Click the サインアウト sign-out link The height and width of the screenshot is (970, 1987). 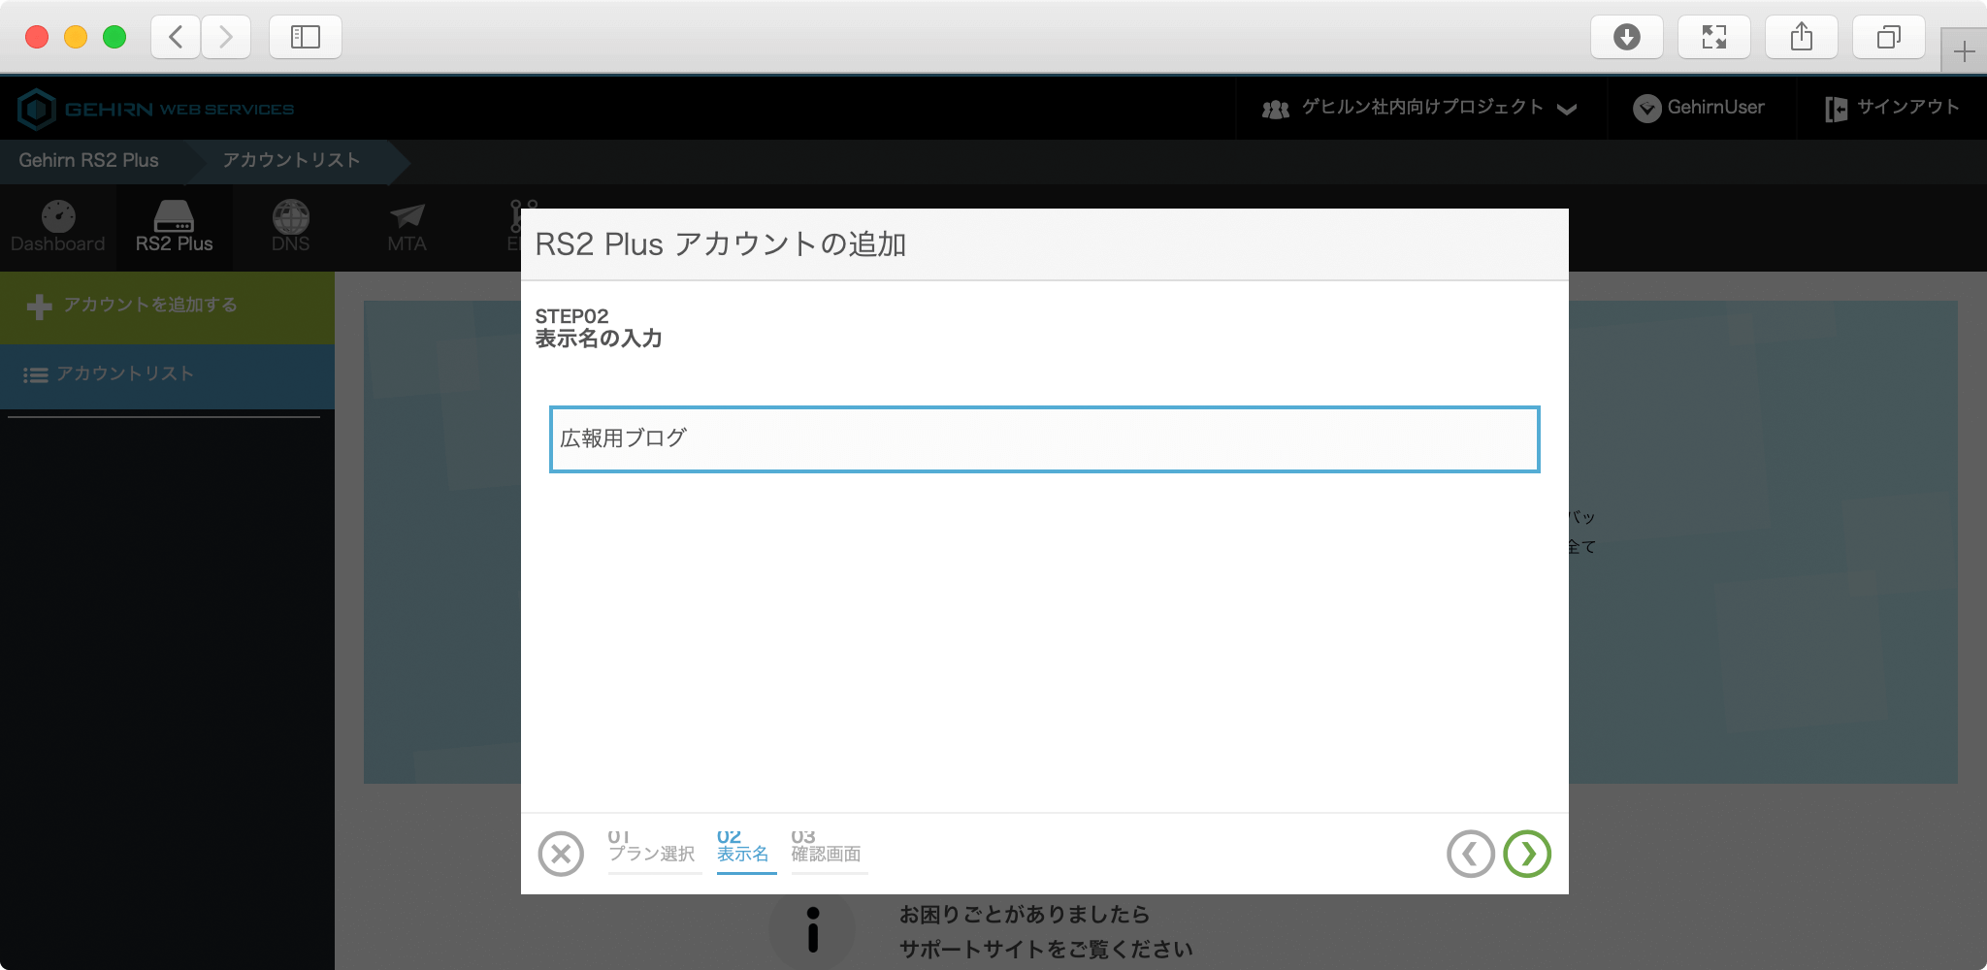point(1892,108)
